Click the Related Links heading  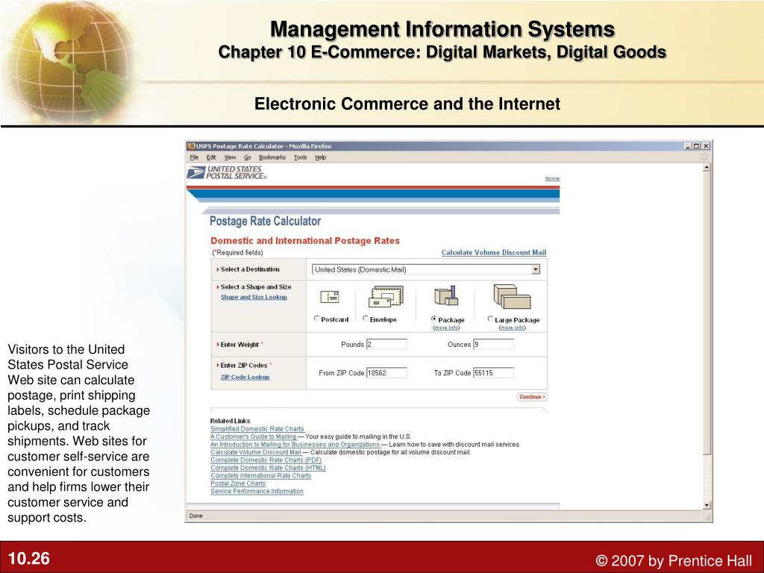[230, 421]
